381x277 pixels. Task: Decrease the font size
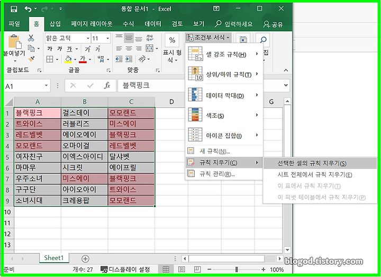(98, 49)
